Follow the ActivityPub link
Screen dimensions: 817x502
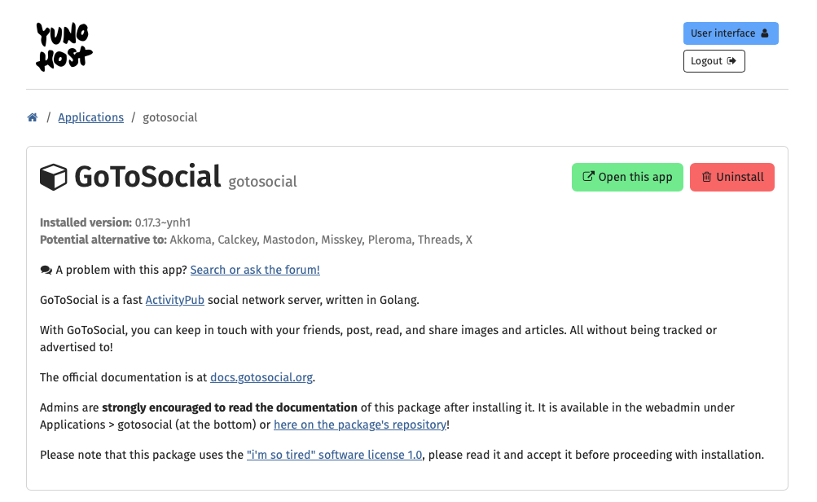click(x=174, y=300)
